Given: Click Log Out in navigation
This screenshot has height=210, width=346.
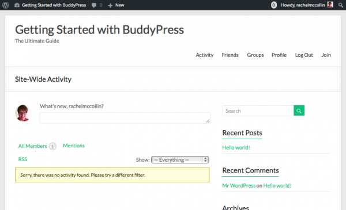Looking at the screenshot, I should 304,55.
